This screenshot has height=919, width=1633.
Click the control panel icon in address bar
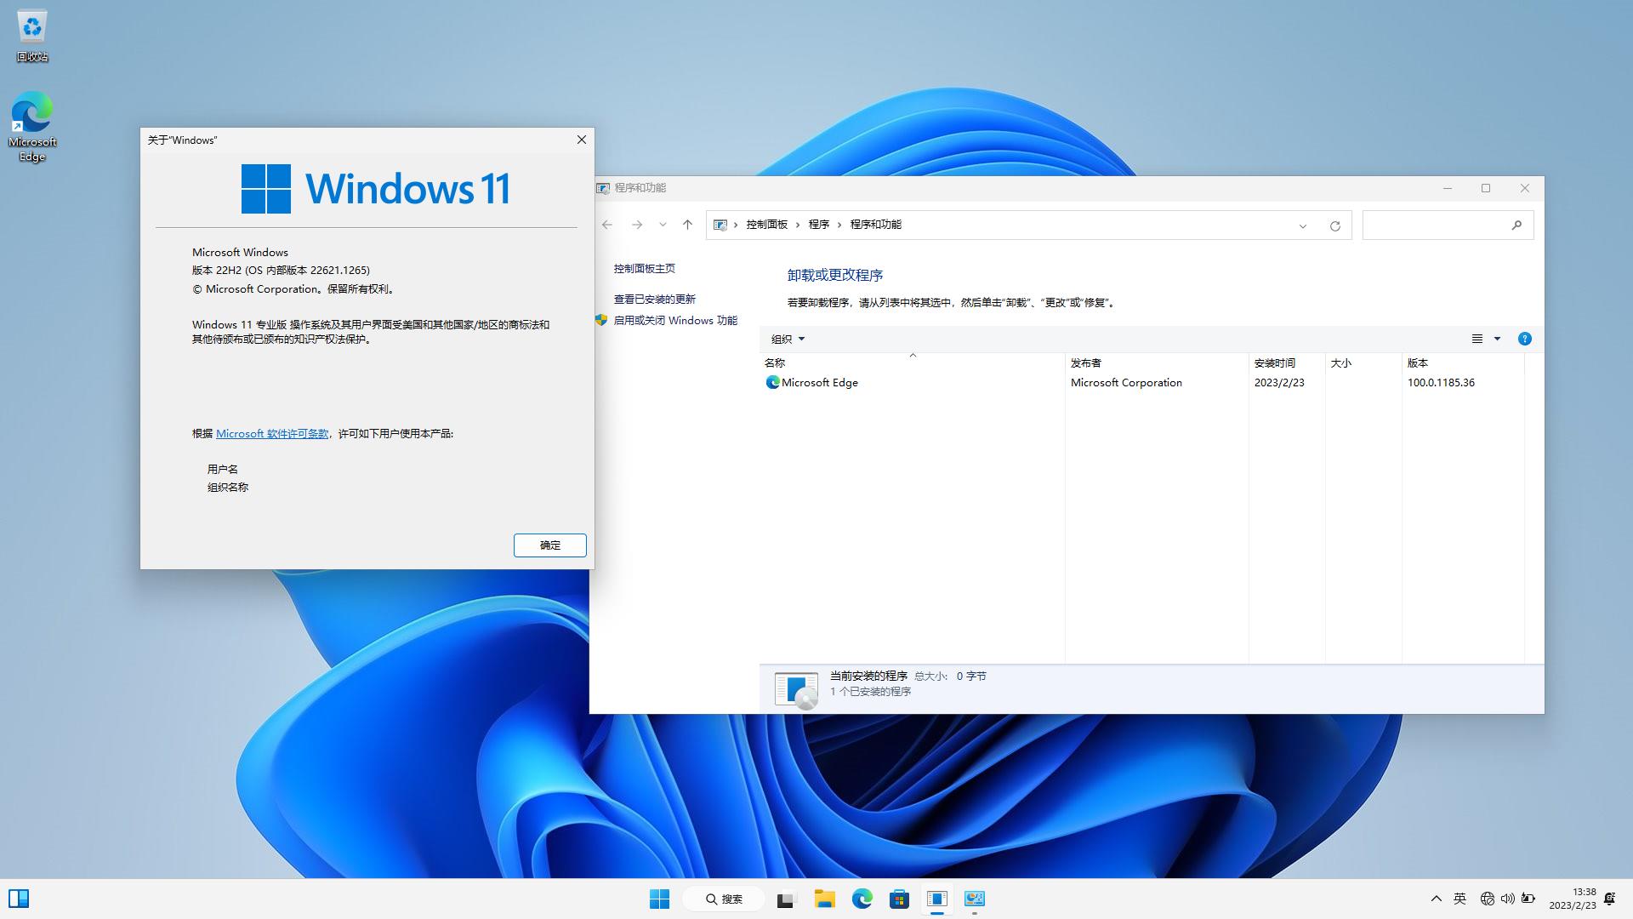point(720,225)
